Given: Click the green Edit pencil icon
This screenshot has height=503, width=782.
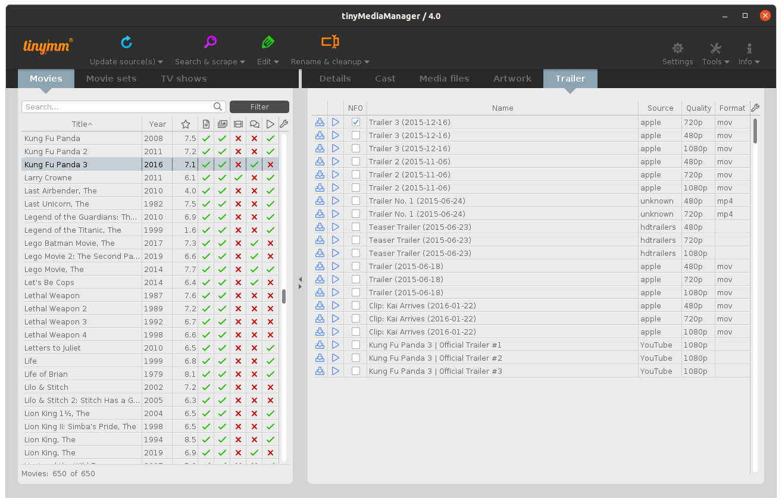Looking at the screenshot, I should pos(268,42).
